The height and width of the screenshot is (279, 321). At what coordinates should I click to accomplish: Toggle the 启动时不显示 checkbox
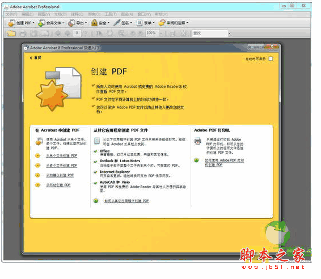[x=271, y=59]
